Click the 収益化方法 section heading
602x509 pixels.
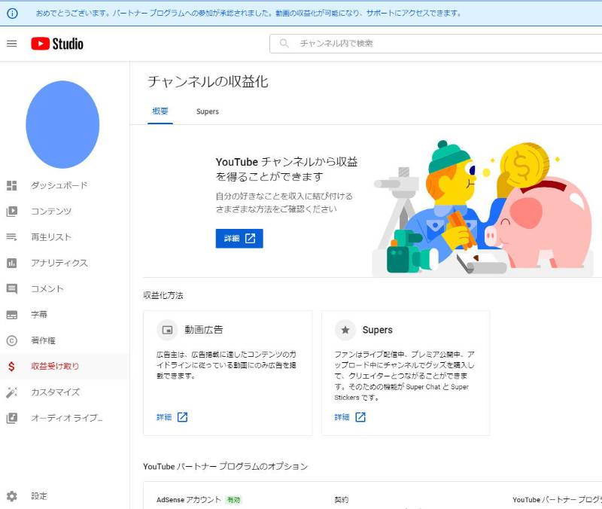tap(163, 295)
